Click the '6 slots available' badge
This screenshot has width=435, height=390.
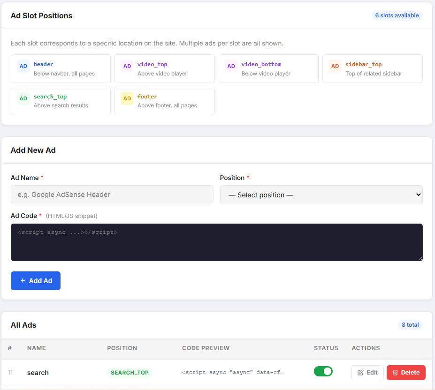click(397, 15)
